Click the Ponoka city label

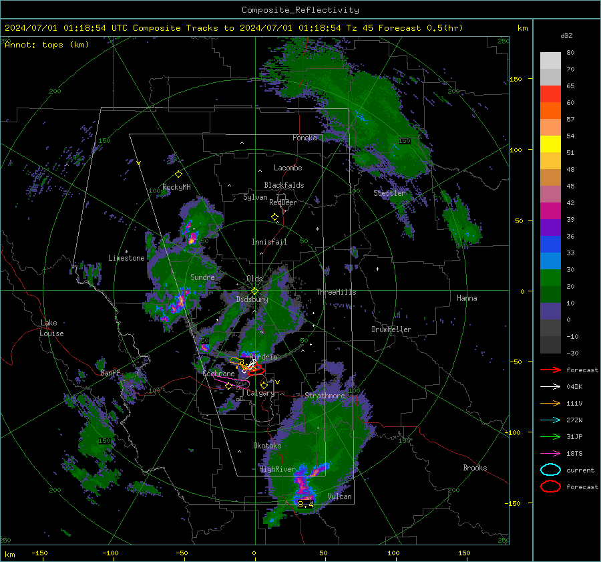[305, 138]
